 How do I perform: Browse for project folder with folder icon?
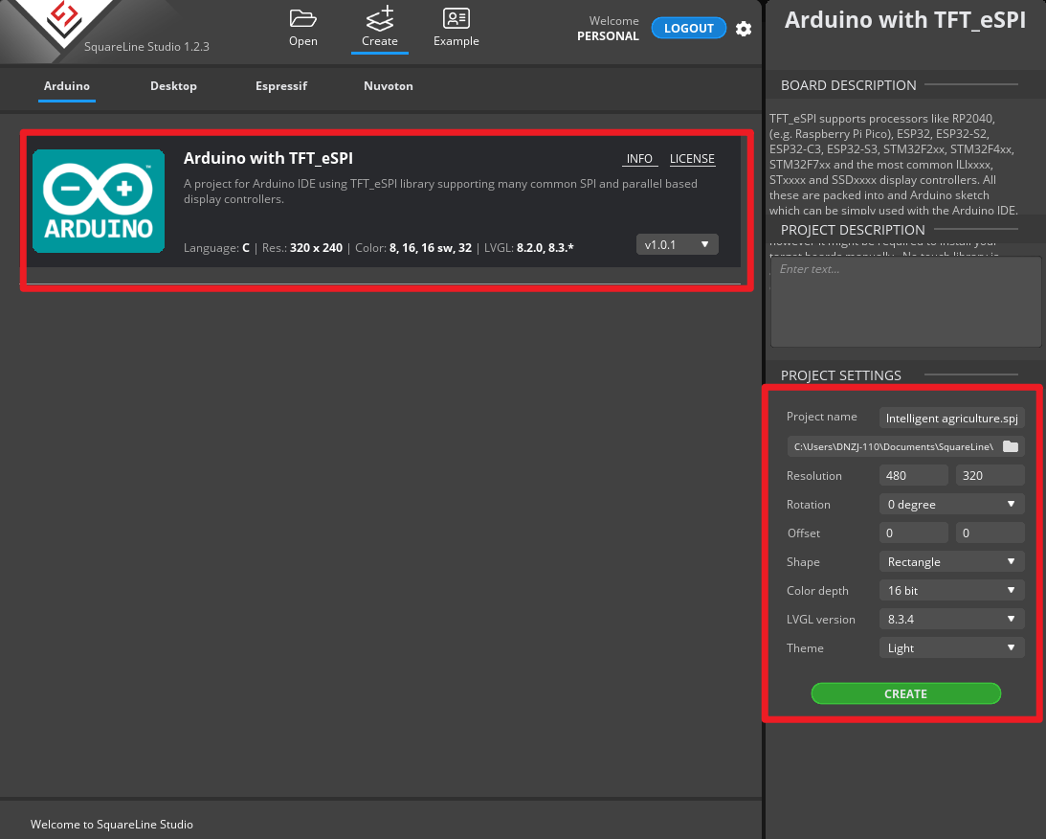[x=1011, y=446]
